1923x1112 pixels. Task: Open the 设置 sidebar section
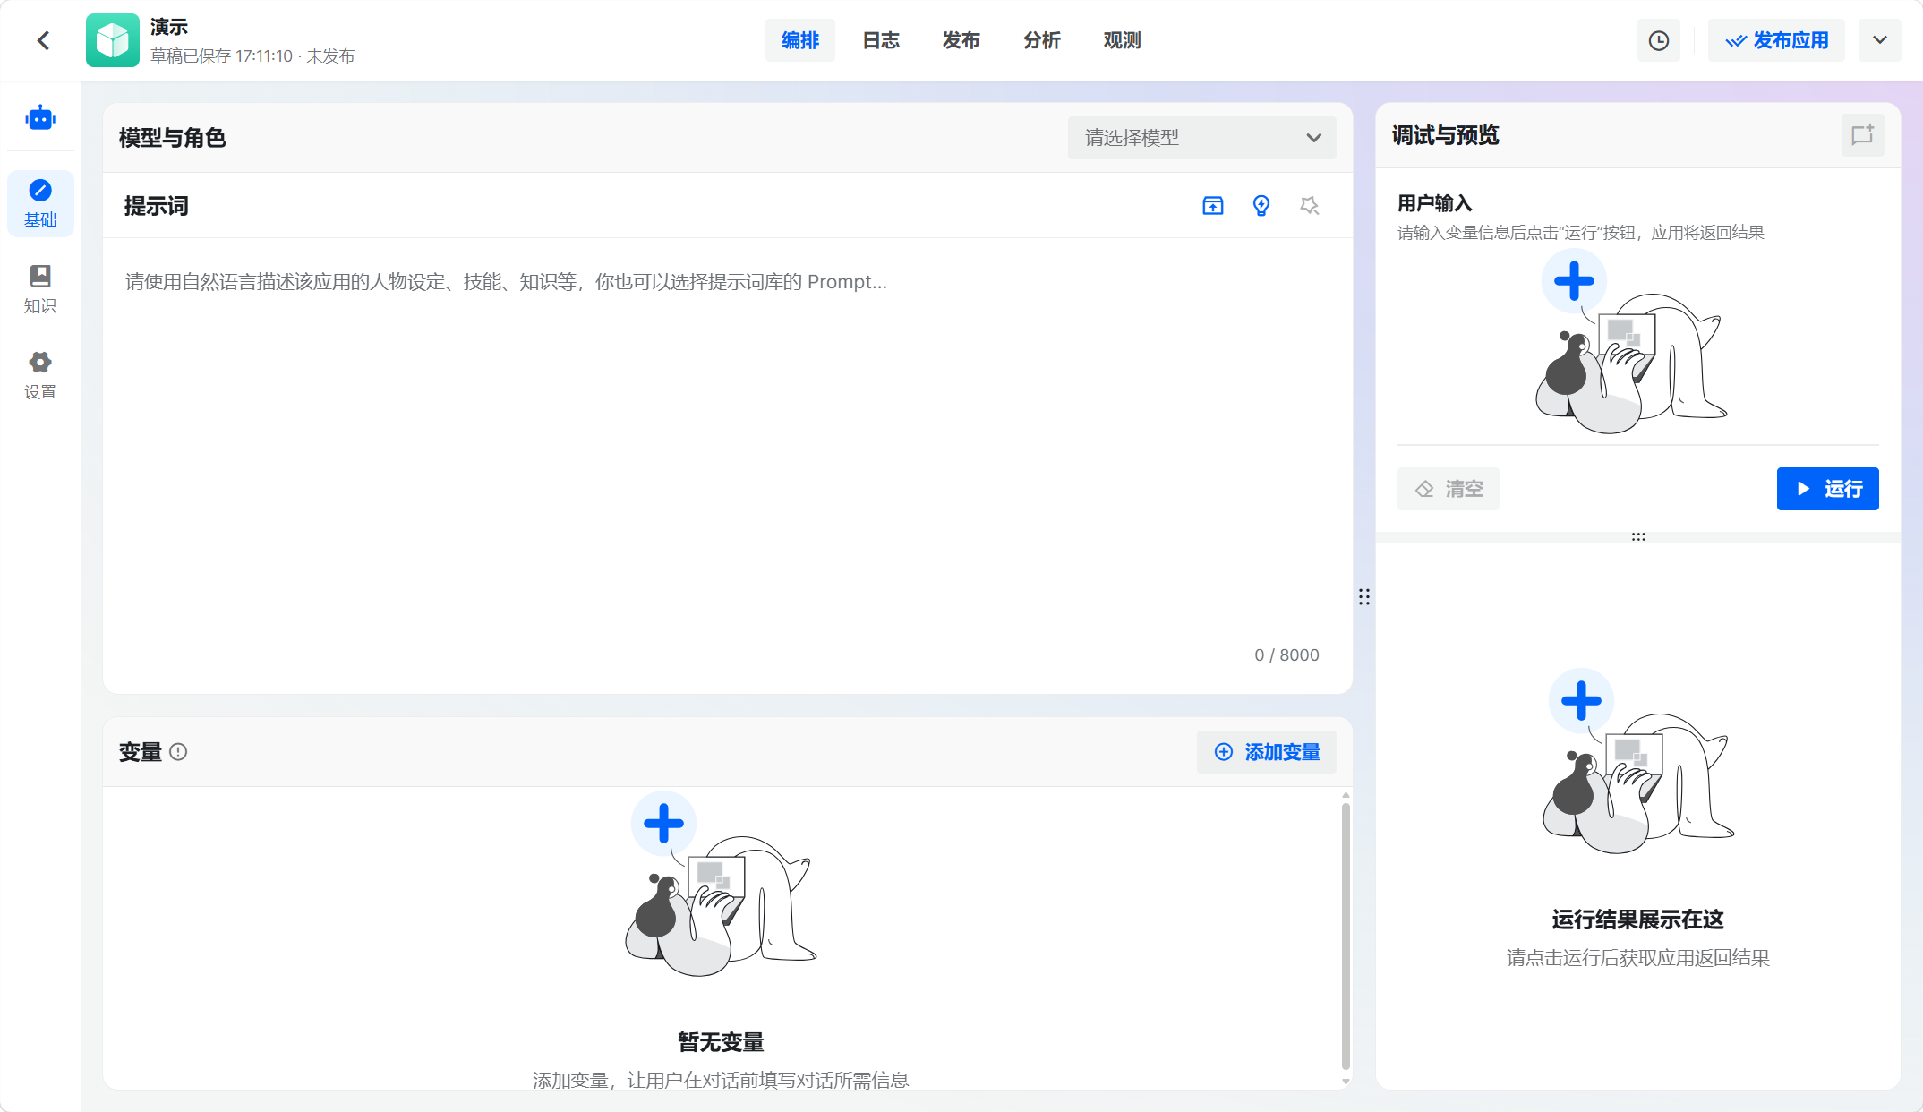click(x=40, y=375)
